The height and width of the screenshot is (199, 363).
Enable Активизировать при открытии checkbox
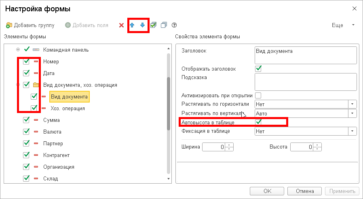(x=258, y=96)
